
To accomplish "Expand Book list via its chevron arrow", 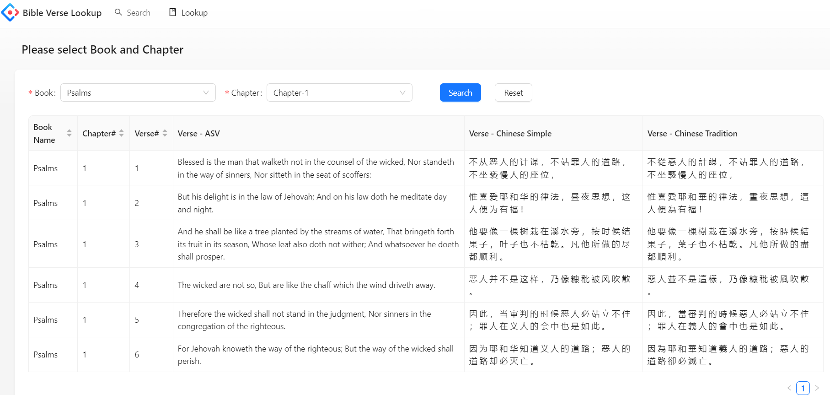I will pyautogui.click(x=206, y=93).
